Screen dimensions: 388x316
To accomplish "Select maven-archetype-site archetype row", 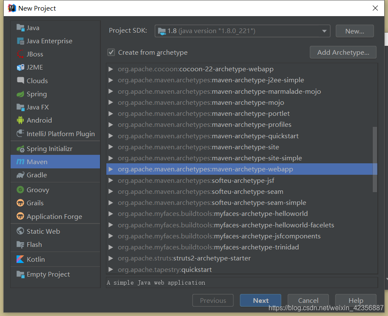I will (242, 147).
